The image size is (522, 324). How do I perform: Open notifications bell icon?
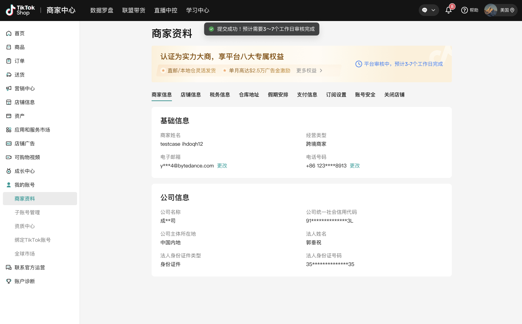pos(449,10)
